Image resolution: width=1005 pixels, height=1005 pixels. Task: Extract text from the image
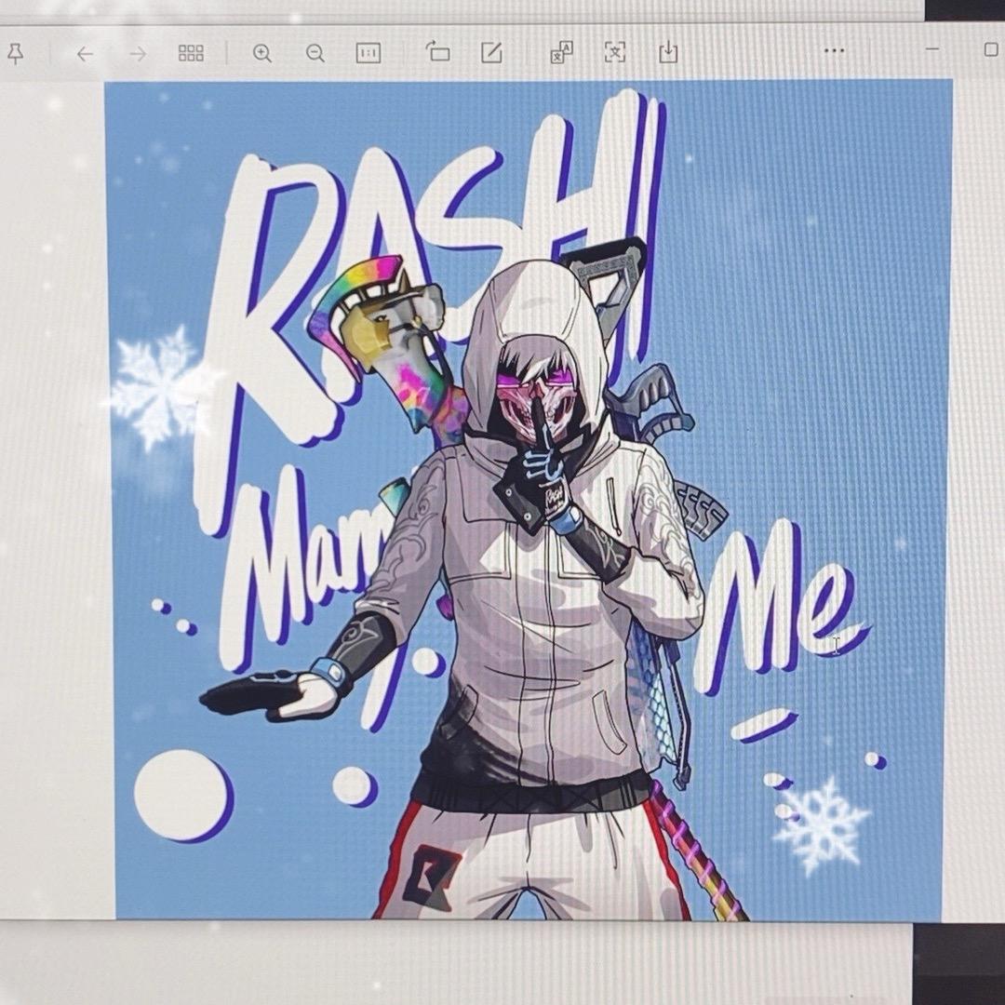coord(615,52)
